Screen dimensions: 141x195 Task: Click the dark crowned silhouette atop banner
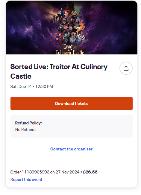(70, 7)
